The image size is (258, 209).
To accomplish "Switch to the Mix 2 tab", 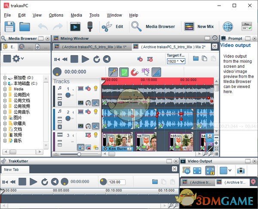I will click(171, 47).
